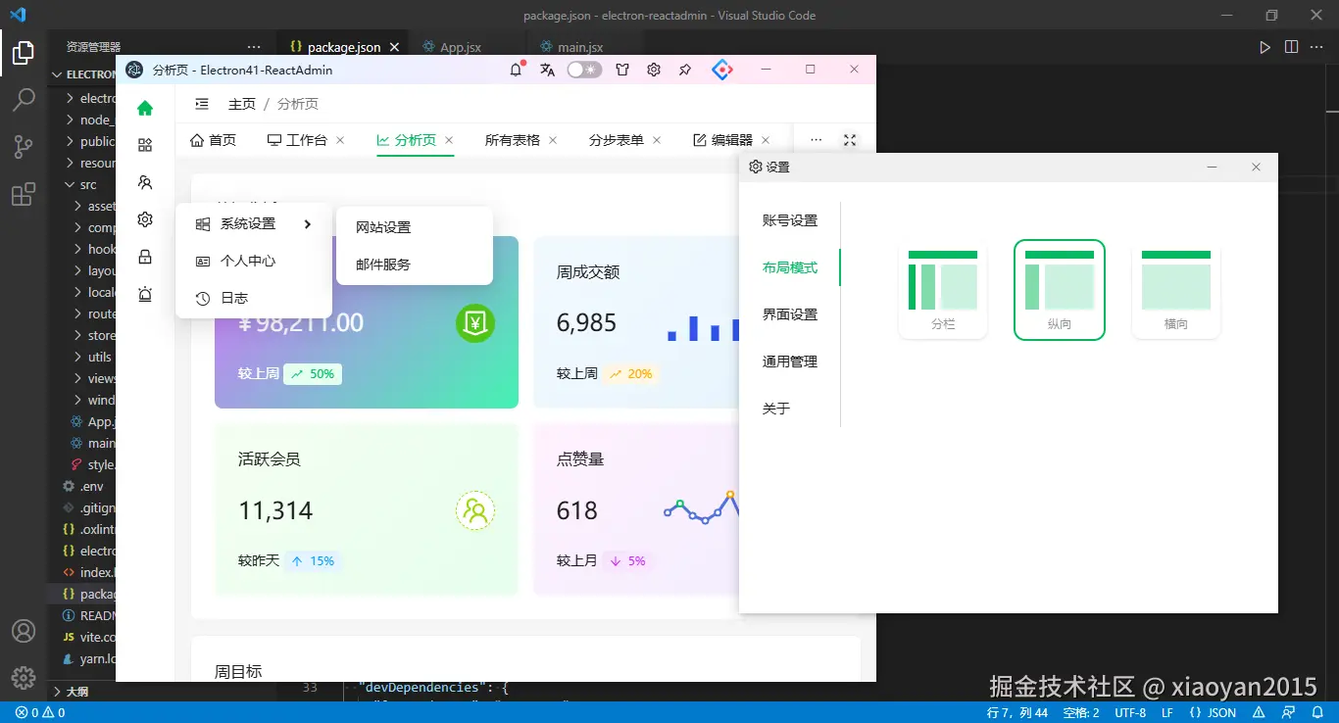Switch to the 编辑器 tab

click(x=722, y=140)
